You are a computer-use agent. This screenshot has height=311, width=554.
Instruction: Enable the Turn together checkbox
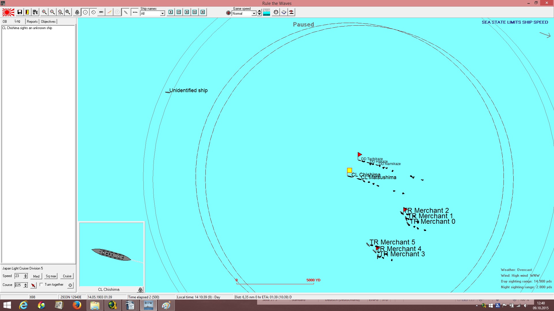click(41, 285)
